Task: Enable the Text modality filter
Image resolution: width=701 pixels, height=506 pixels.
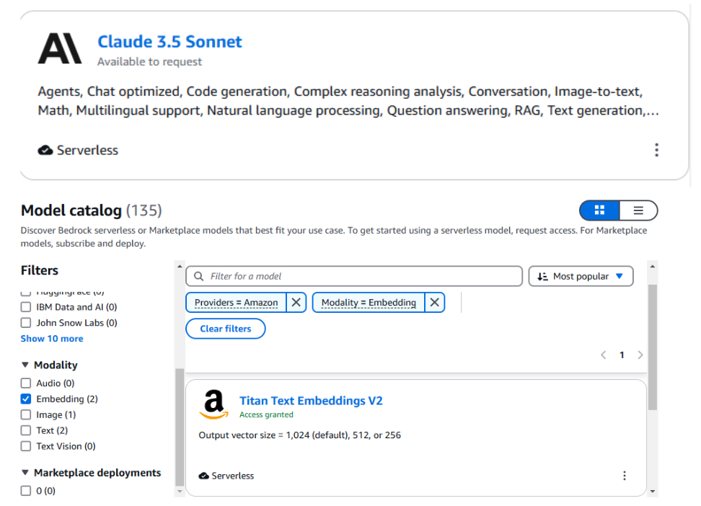Action: 26,431
